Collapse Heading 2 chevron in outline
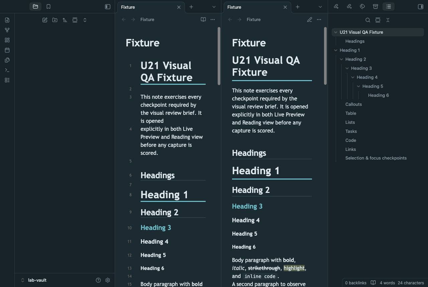This screenshot has width=428, height=287. pos(341,59)
